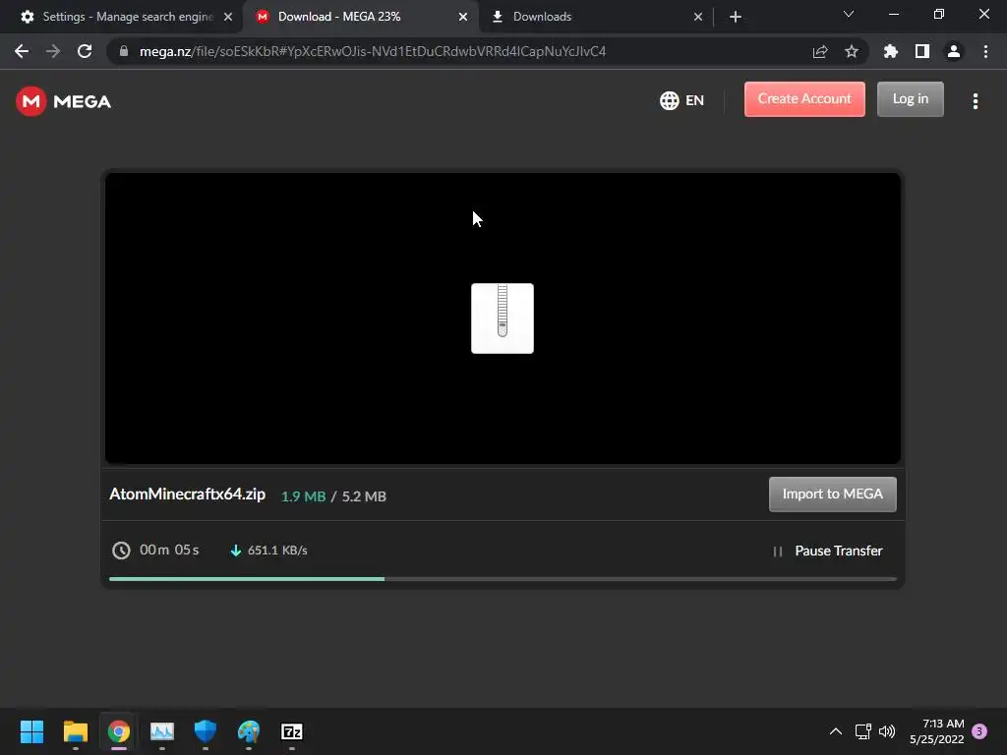Open Windows Security shield icon
The width and height of the screenshot is (1007, 755).
(206, 731)
